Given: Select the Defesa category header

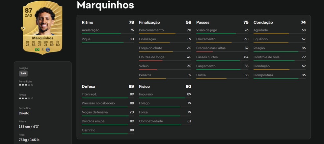Looking at the screenshot, I should 89,87.
